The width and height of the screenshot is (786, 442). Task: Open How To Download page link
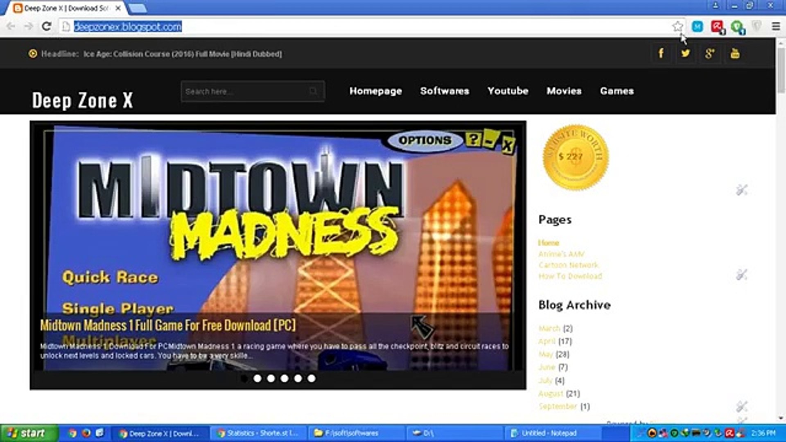570,276
